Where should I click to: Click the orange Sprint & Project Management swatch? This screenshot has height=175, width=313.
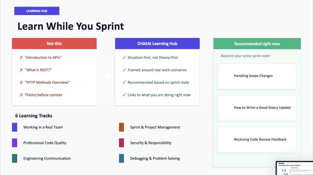click(x=122, y=127)
